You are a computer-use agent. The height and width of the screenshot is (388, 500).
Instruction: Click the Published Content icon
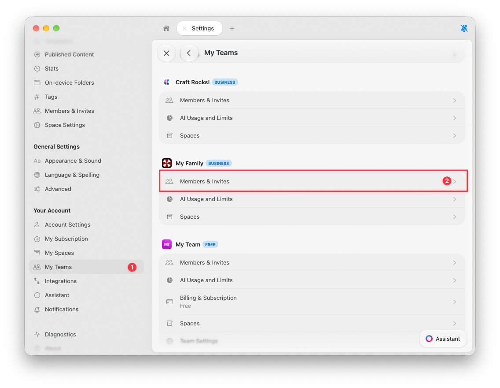37,54
